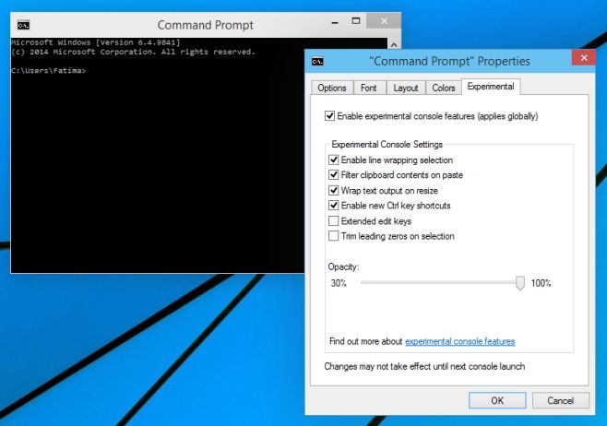The image size is (607, 426).
Task: Click the Cancel button
Action: (560, 400)
